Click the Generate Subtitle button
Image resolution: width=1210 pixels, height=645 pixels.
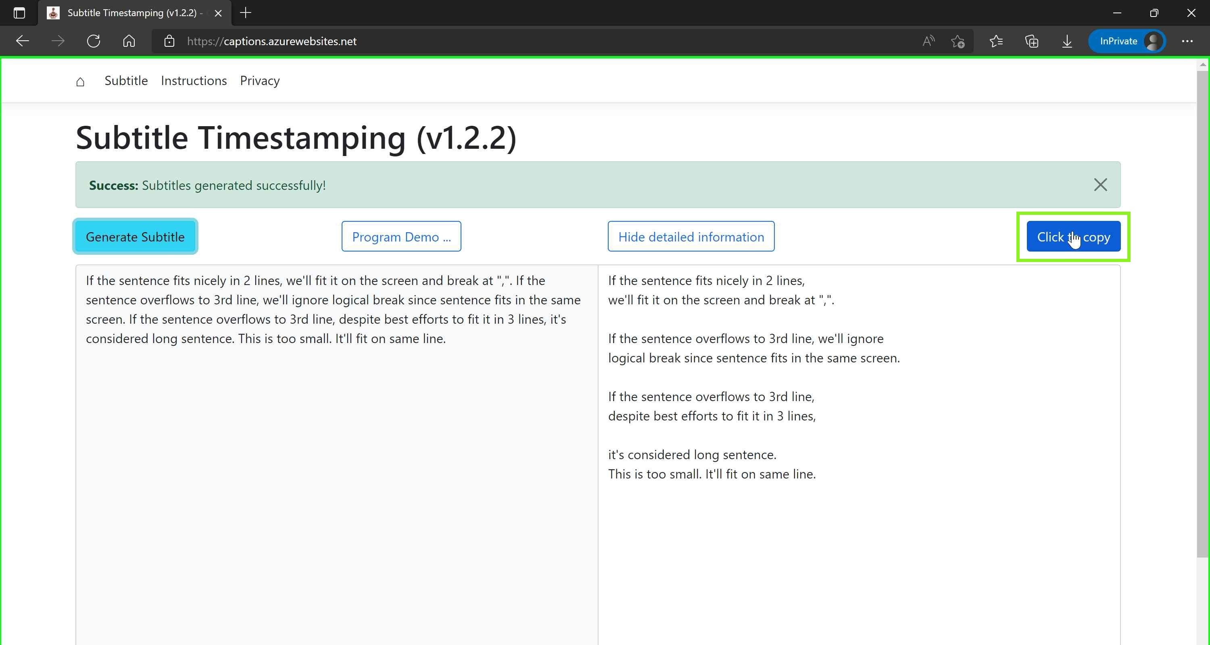coord(135,237)
